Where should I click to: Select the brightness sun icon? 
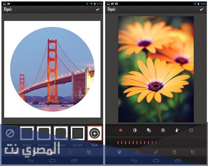121,130
